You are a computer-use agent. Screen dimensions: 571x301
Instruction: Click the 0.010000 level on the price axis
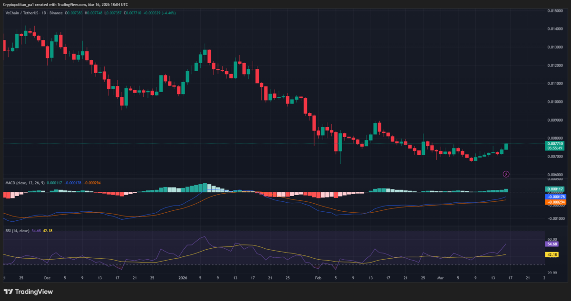pyautogui.click(x=554, y=102)
